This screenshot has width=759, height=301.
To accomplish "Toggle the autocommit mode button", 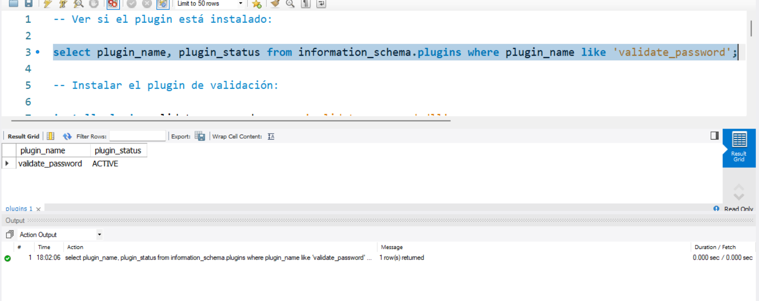I will point(162,4).
